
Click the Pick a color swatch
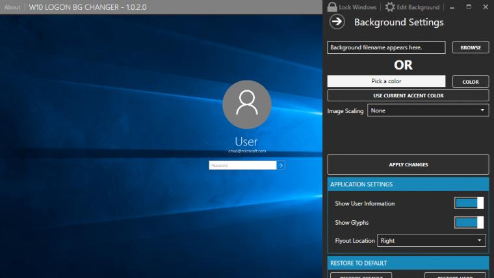point(386,81)
